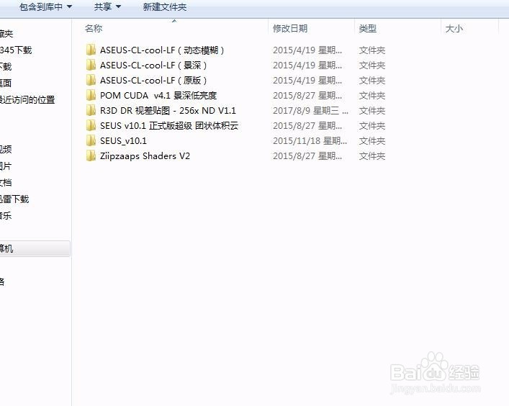Click folder icon of ASEUS-CL-cool-LF(景深)
This screenshot has width=509, height=406.
(91, 66)
